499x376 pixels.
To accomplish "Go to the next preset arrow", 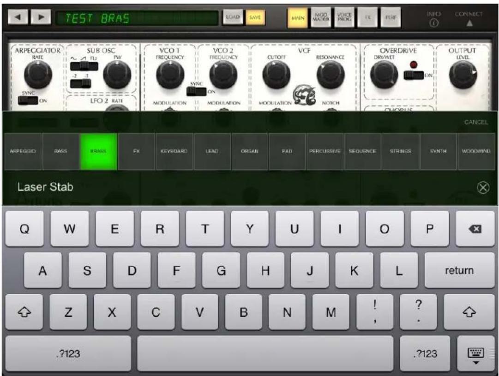I will click(41, 17).
